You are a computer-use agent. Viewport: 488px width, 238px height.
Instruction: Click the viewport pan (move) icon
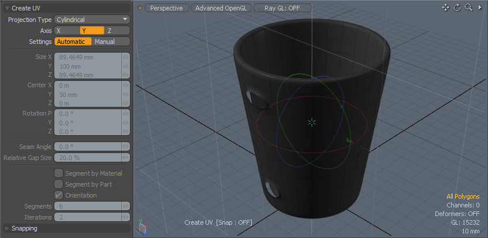click(x=446, y=8)
